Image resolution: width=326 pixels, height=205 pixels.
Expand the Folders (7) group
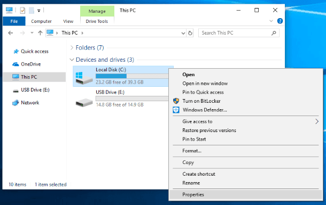click(72, 48)
